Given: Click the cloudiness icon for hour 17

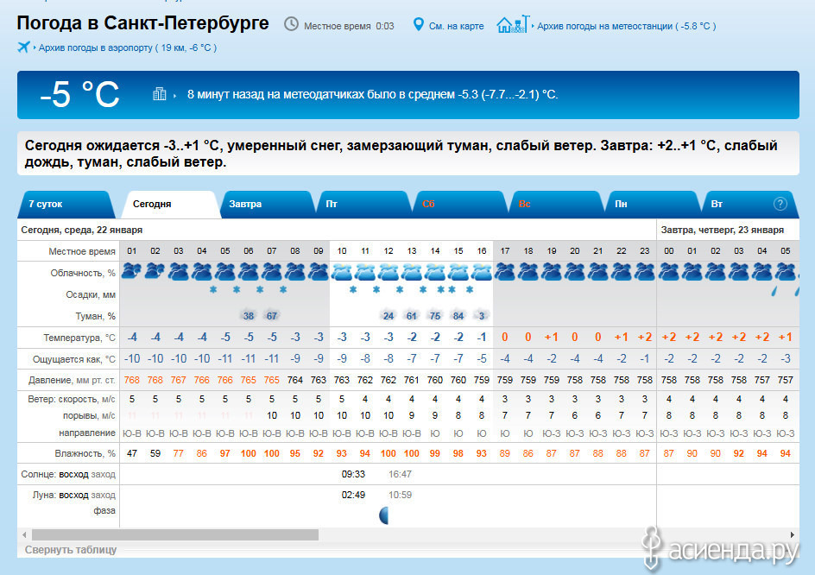Looking at the screenshot, I should tap(505, 271).
